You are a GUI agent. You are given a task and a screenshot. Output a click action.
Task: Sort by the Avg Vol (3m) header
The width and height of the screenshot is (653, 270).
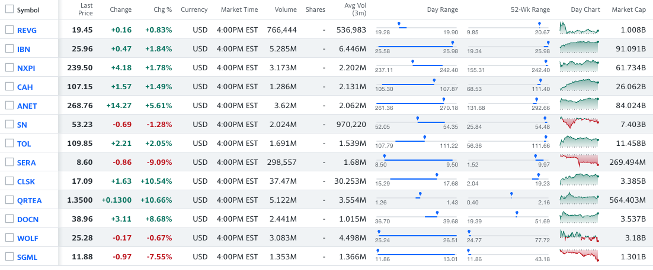pos(355,9)
